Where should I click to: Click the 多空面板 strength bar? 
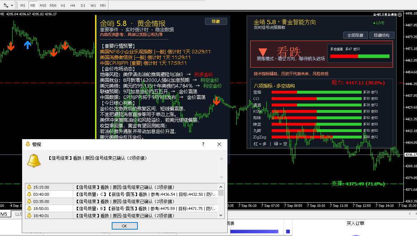(x=360, y=56)
